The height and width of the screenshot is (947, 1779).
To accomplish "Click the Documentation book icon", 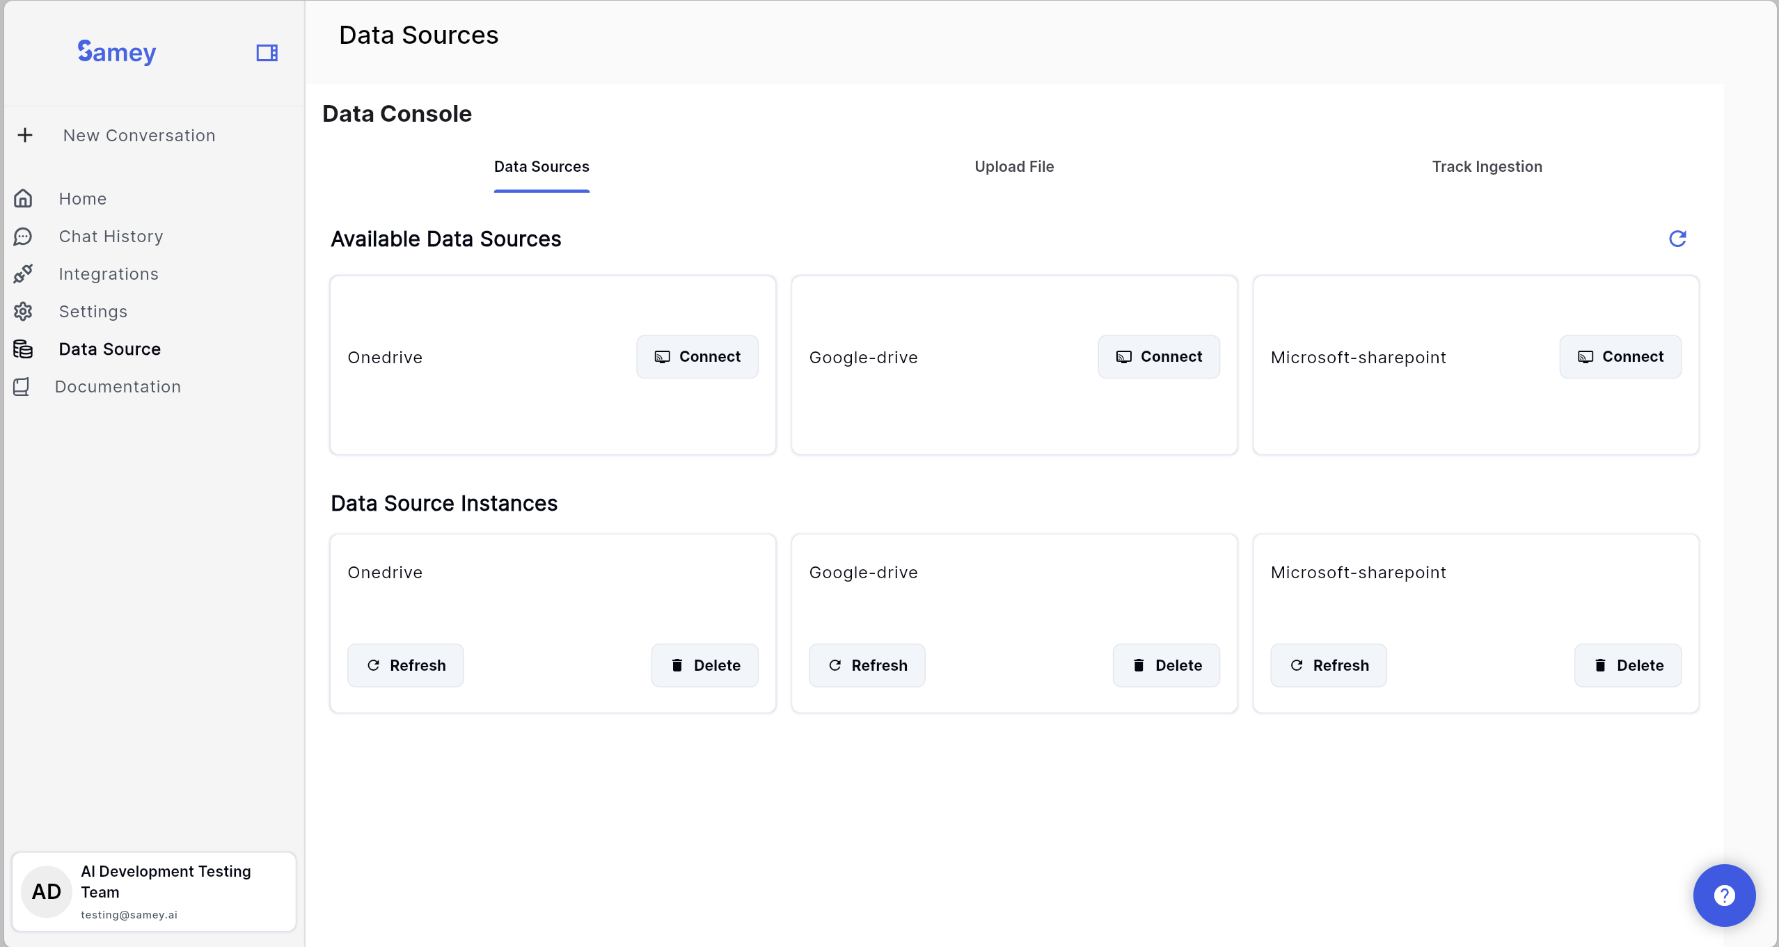I will (x=22, y=386).
